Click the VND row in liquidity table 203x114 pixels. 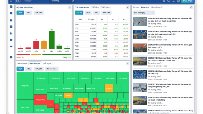click(102, 53)
